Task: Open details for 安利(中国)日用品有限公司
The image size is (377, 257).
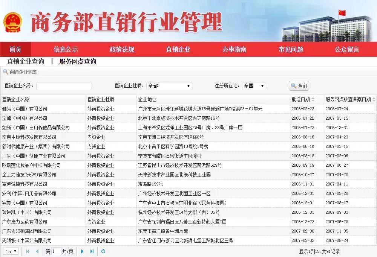Action: pos(30,193)
